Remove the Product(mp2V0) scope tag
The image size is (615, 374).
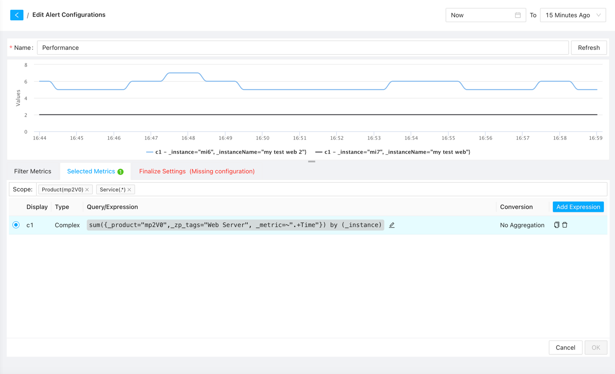click(x=87, y=190)
